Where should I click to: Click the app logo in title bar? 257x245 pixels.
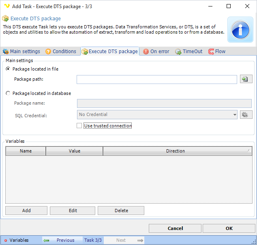7,6
